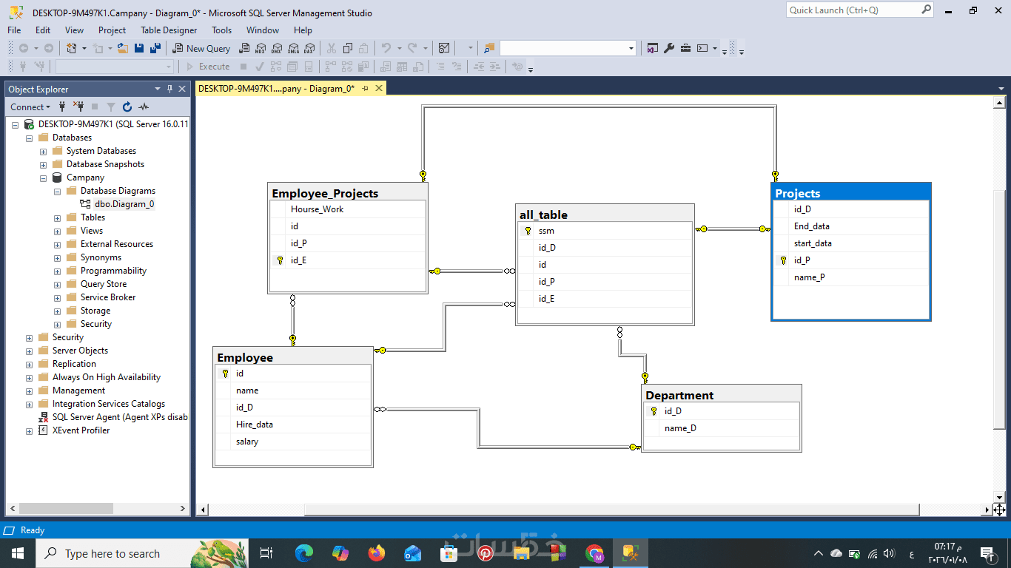Click the Open File folder icon

[123, 48]
